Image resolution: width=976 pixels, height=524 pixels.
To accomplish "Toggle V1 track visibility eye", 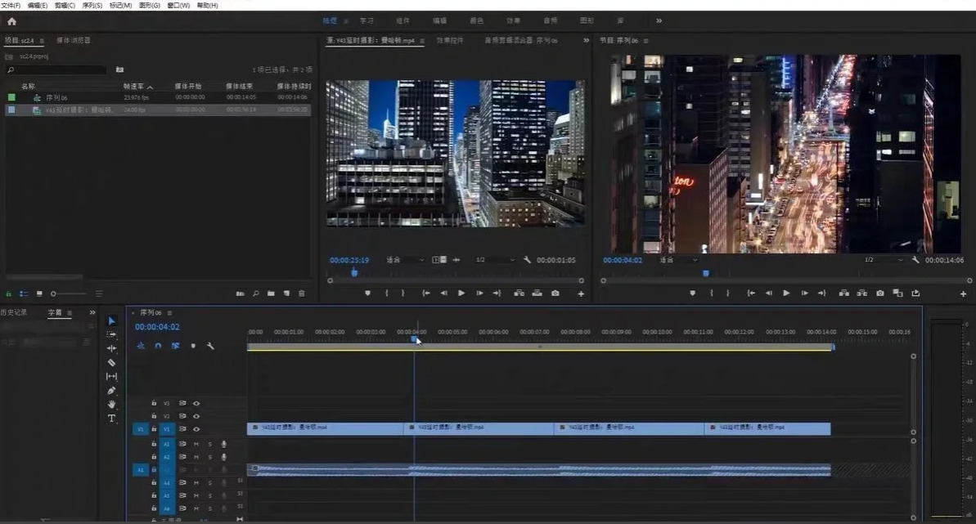I will (196, 429).
